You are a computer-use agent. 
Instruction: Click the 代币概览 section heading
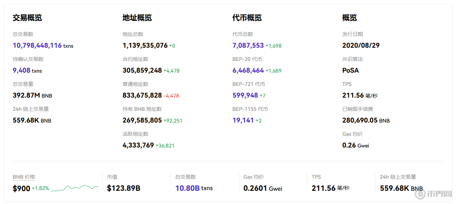247,18
